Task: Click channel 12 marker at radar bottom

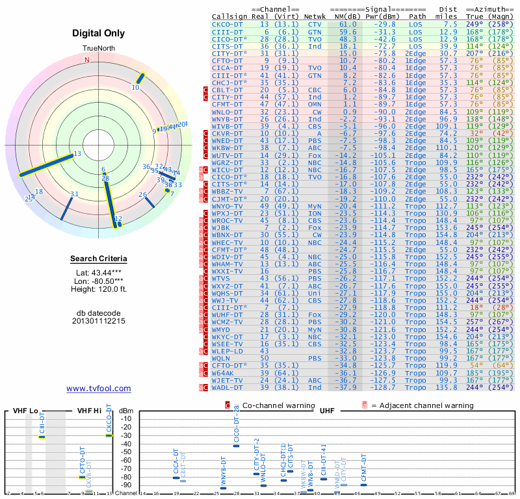Action: (118, 219)
